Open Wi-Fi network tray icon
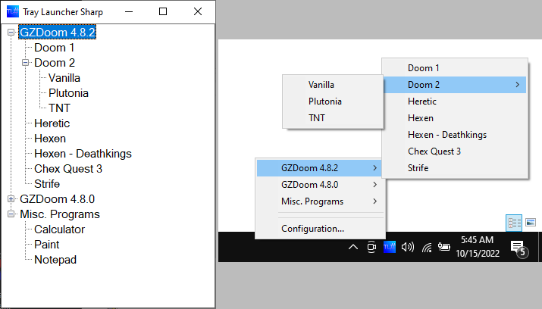The height and width of the screenshot is (309, 542). (427, 247)
